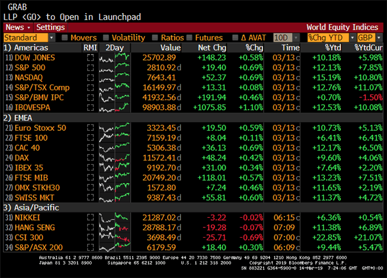Click the World Equity Indices title
Image resolution: width=387 pixels, height=278 pixels.
pos(342,27)
